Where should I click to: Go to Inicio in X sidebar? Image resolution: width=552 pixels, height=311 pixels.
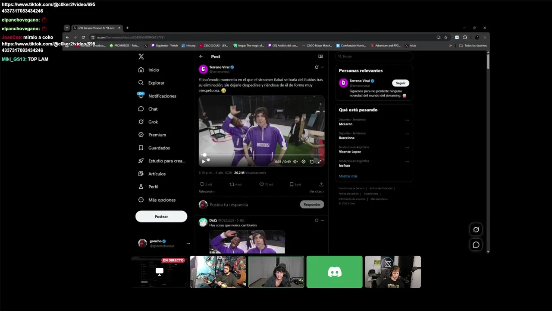[149, 70]
